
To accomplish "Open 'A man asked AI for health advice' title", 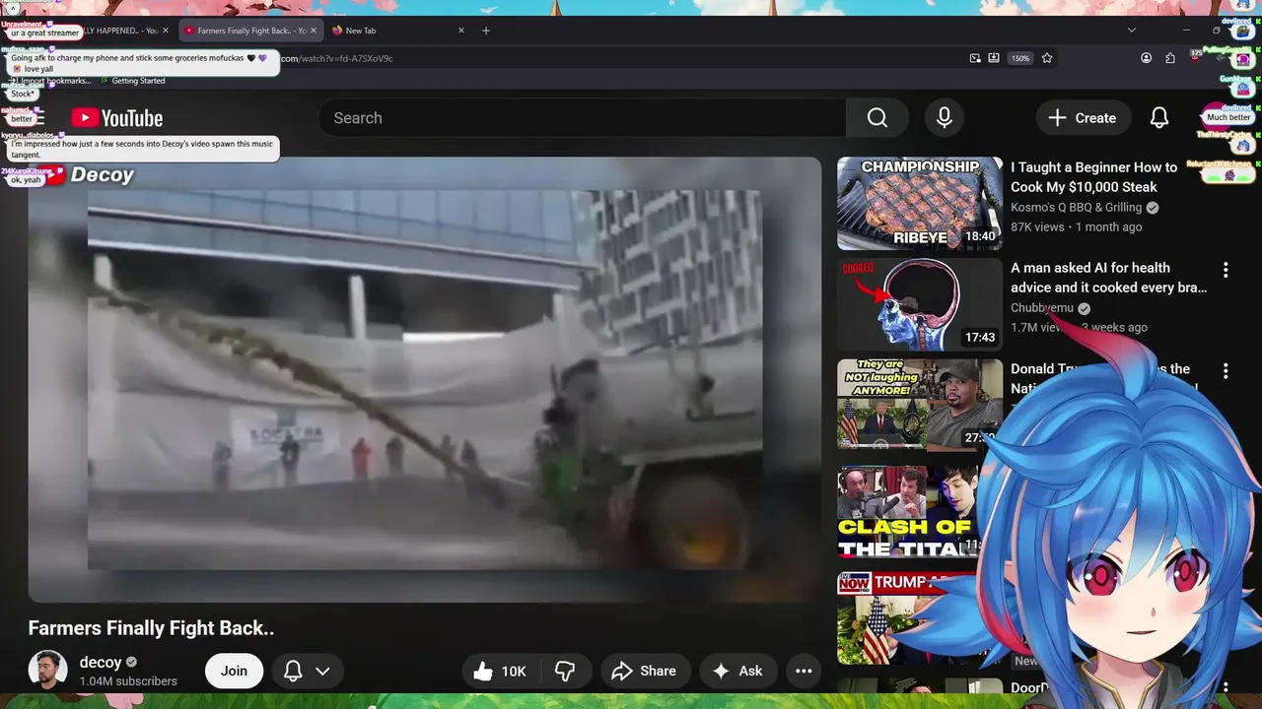I will pos(1108,278).
